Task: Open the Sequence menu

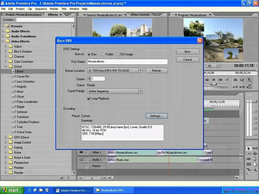Action: pyautogui.click(x=41, y=9)
